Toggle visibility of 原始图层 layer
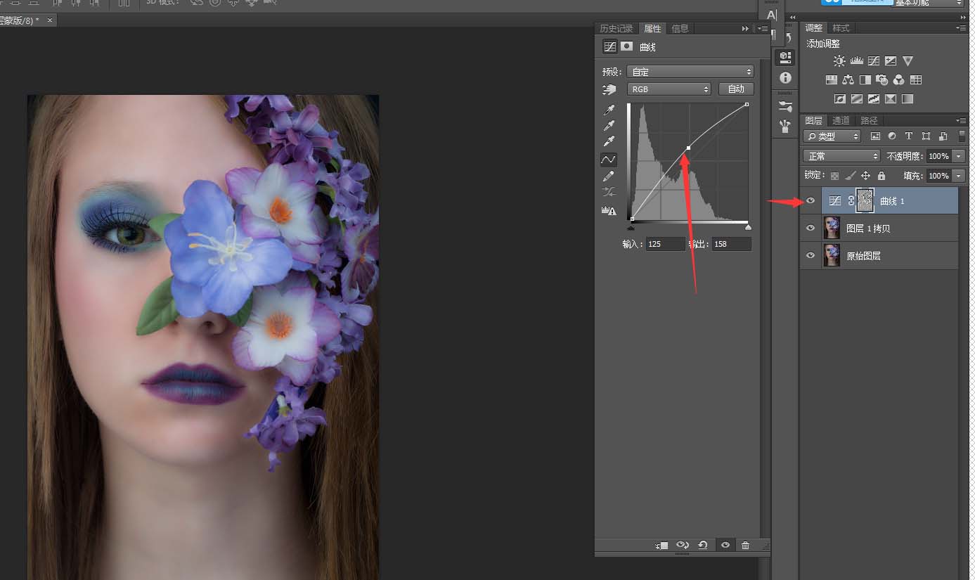The height and width of the screenshot is (580, 975). (x=811, y=256)
